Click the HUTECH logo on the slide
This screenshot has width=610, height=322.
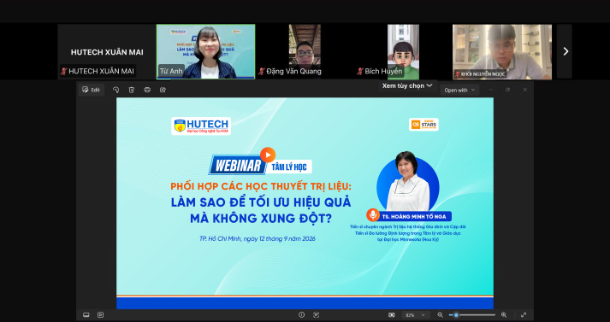click(x=201, y=126)
